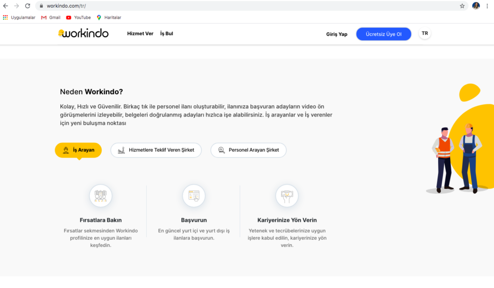Click the Giriş Yap link

(x=336, y=34)
